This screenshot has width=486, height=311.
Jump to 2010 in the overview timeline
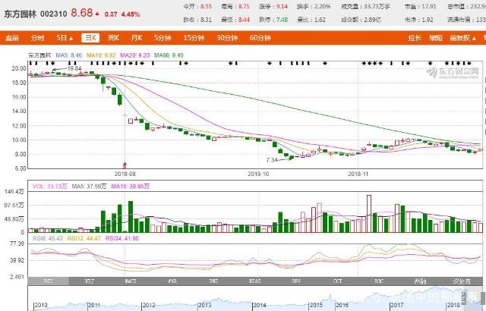pos(41,305)
